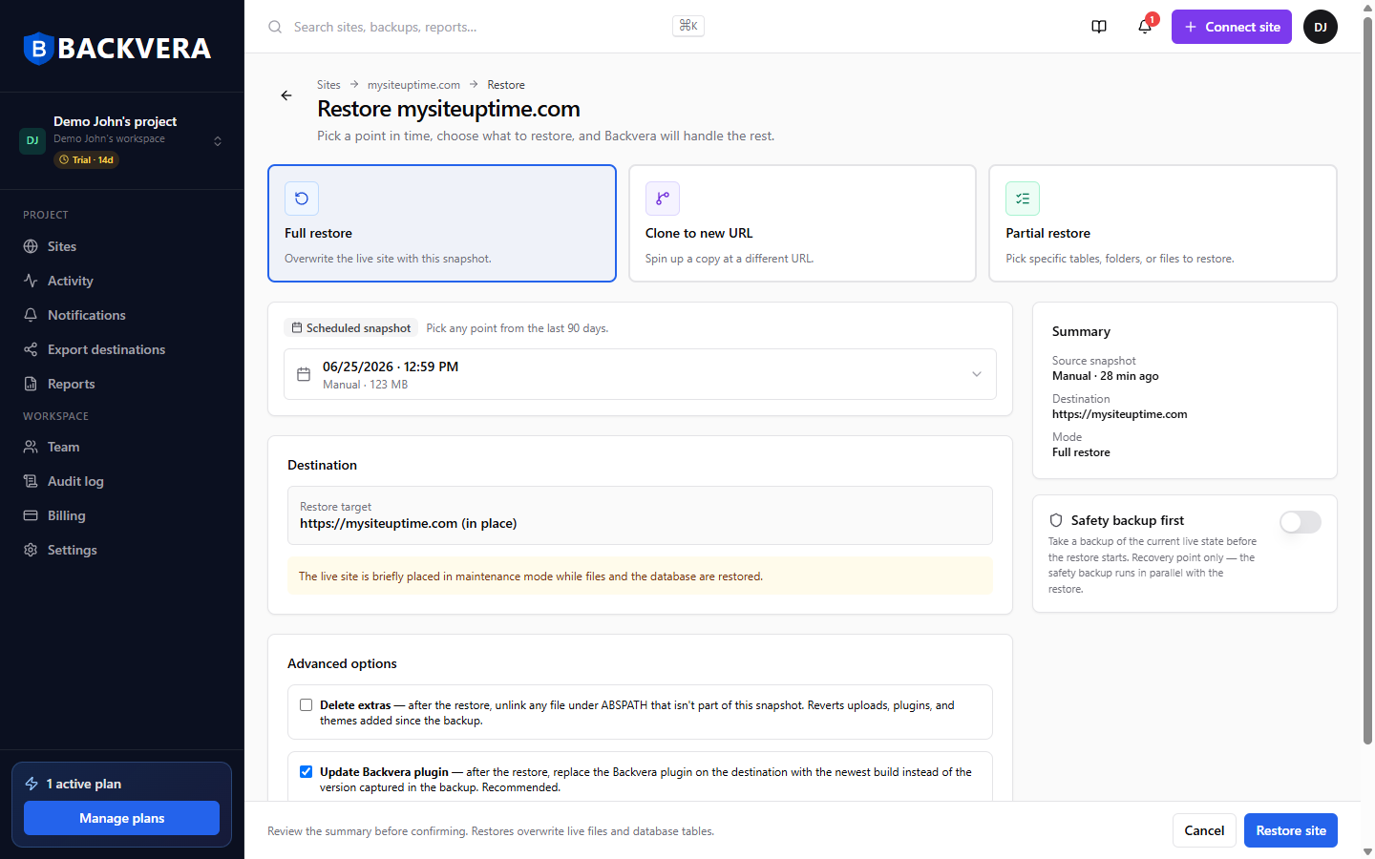Click the Cancel button
1375x859 pixels.
(x=1204, y=830)
